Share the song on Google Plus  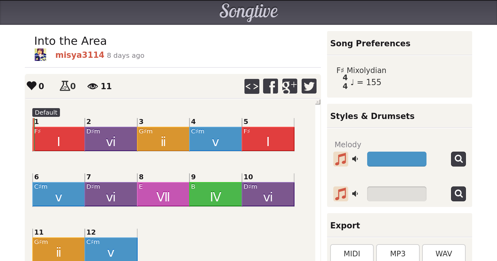tap(290, 86)
